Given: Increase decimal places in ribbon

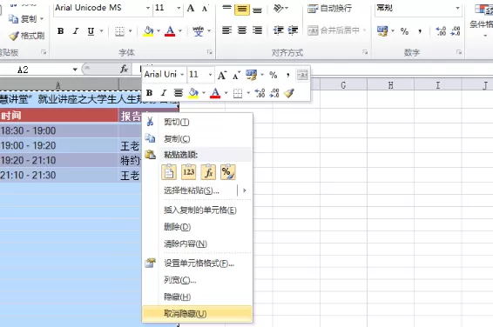Looking at the screenshot, I should (441, 31).
